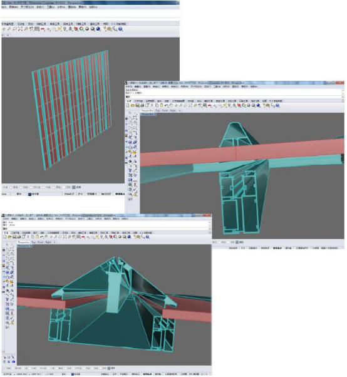
Task: Add viewport tab with plus in middle-right window
Action: click(x=179, y=111)
